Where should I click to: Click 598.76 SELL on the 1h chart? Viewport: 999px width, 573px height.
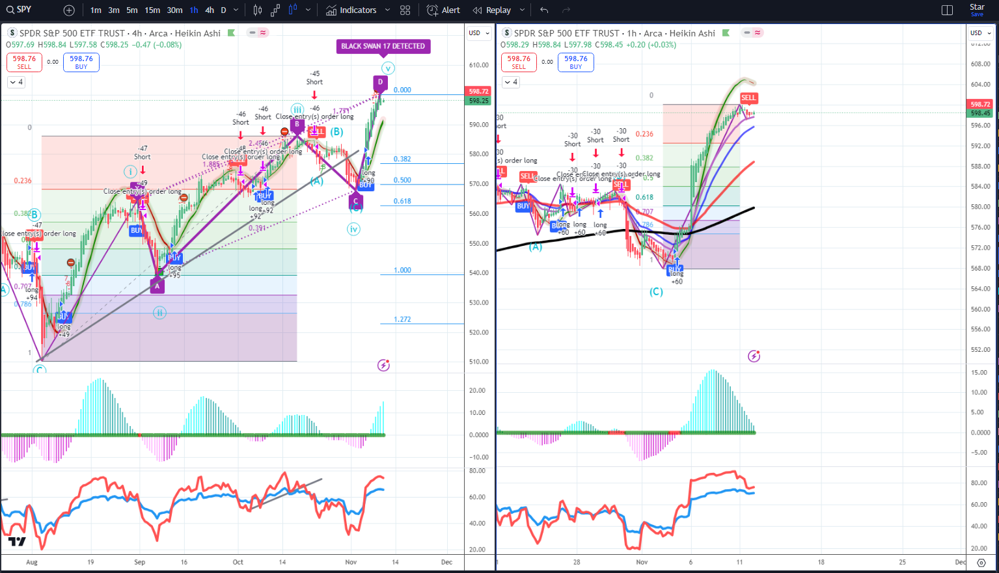[x=519, y=62]
